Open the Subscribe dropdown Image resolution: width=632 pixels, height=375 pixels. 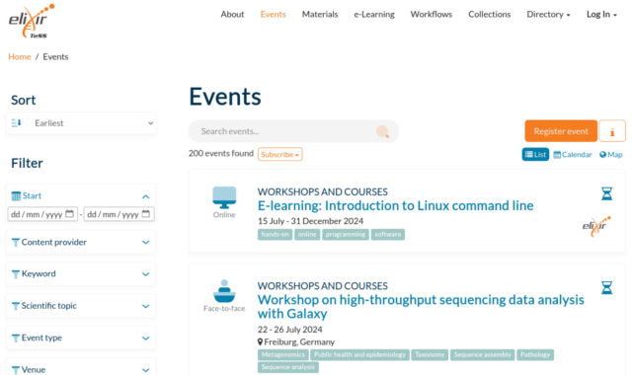click(x=280, y=154)
